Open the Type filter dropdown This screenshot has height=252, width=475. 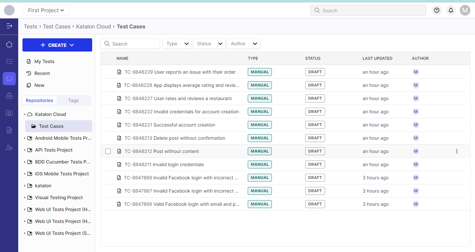pyautogui.click(x=177, y=44)
